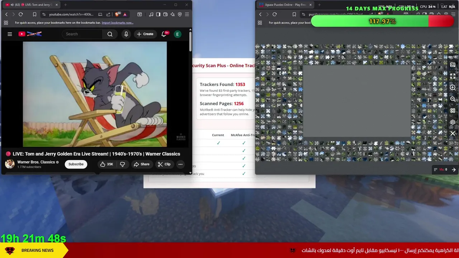Viewport: 459px width, 258px height.
Task: Open Warner Bros. Classics channel name
Action: 36,162
